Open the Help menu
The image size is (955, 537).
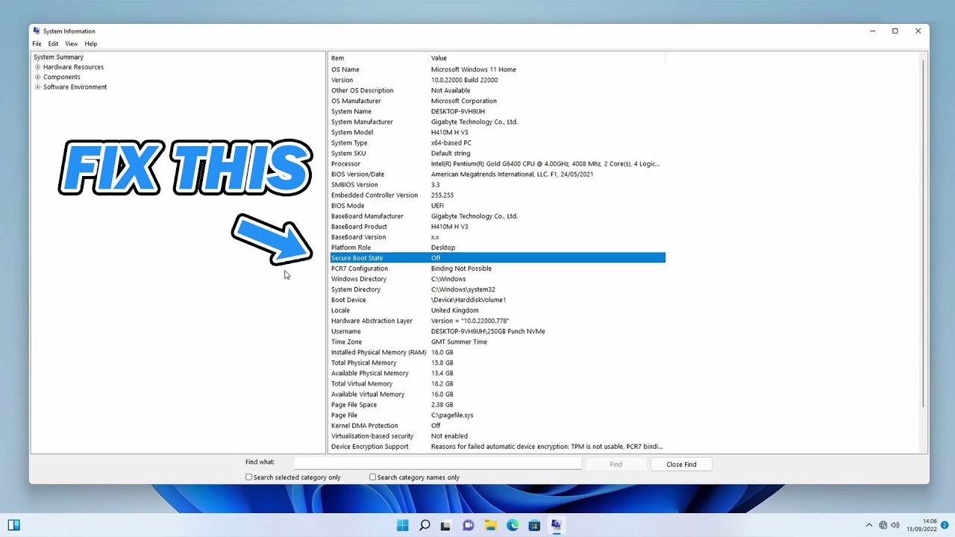click(x=90, y=44)
